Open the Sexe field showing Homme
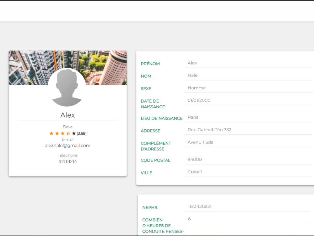Image resolution: width=314 pixels, height=236 pixels. [x=248, y=88]
